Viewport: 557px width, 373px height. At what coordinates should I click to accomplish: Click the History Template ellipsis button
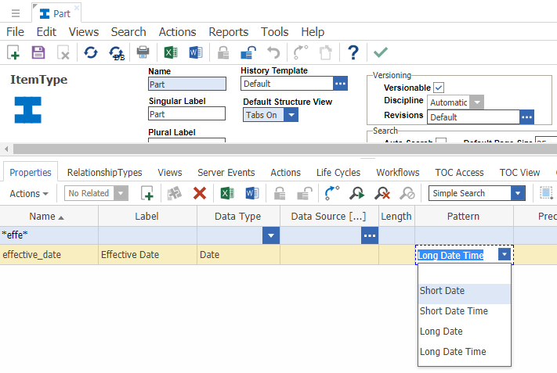[340, 84]
